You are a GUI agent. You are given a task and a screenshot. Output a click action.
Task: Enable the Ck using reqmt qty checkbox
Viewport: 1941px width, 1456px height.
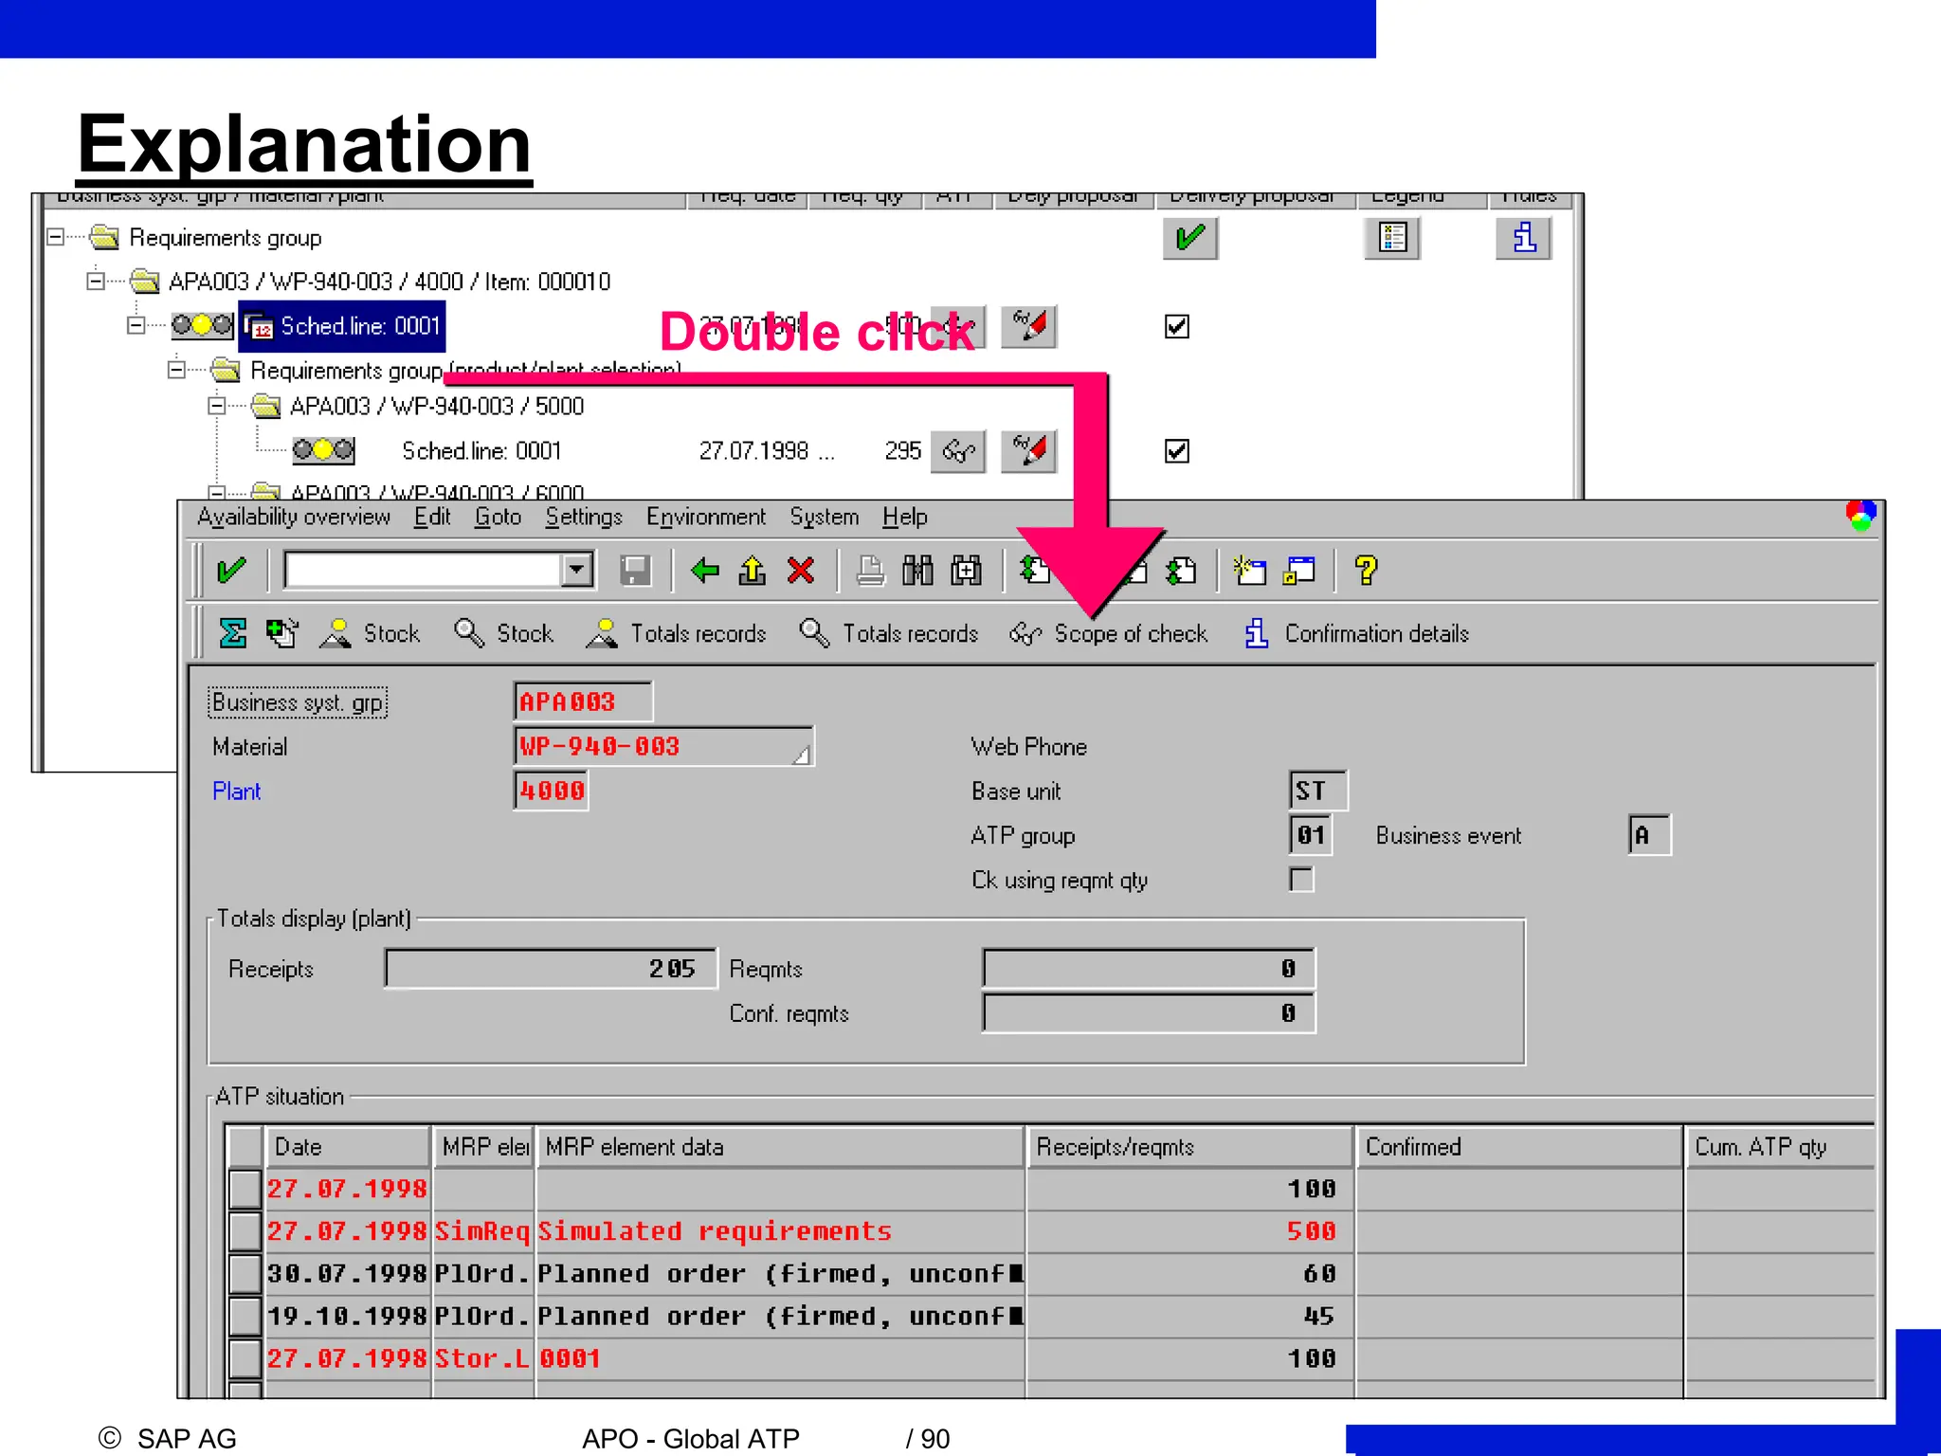tap(1301, 881)
